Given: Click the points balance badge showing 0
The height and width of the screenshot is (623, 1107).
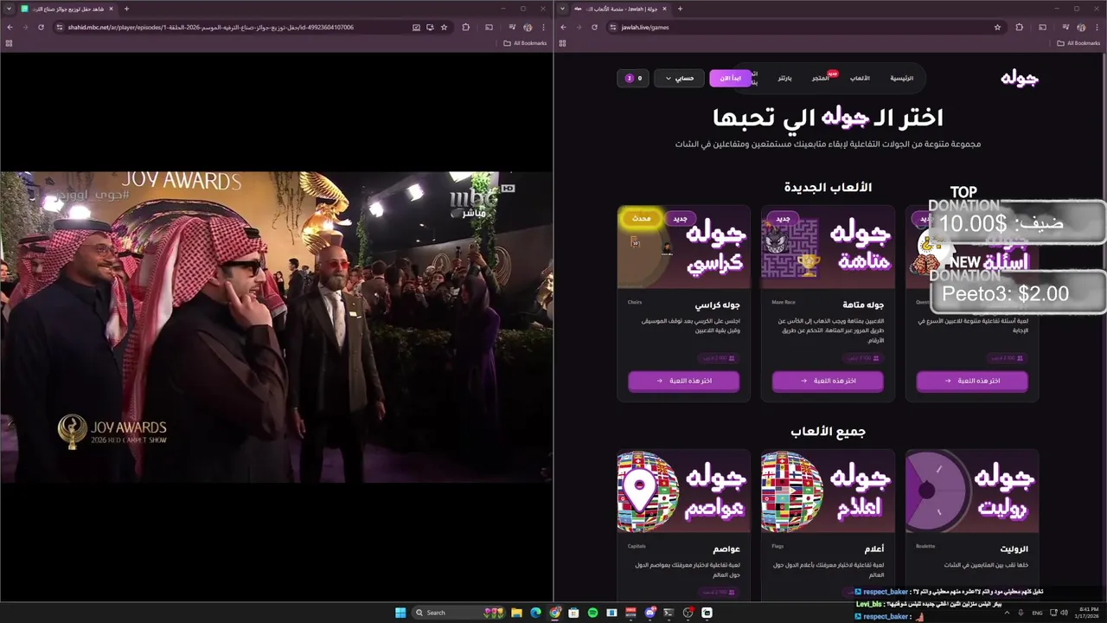Looking at the screenshot, I should [633, 78].
